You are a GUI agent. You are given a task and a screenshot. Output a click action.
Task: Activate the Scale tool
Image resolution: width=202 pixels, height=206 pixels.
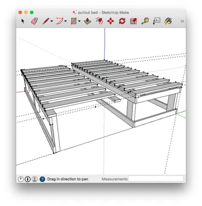(x=133, y=21)
